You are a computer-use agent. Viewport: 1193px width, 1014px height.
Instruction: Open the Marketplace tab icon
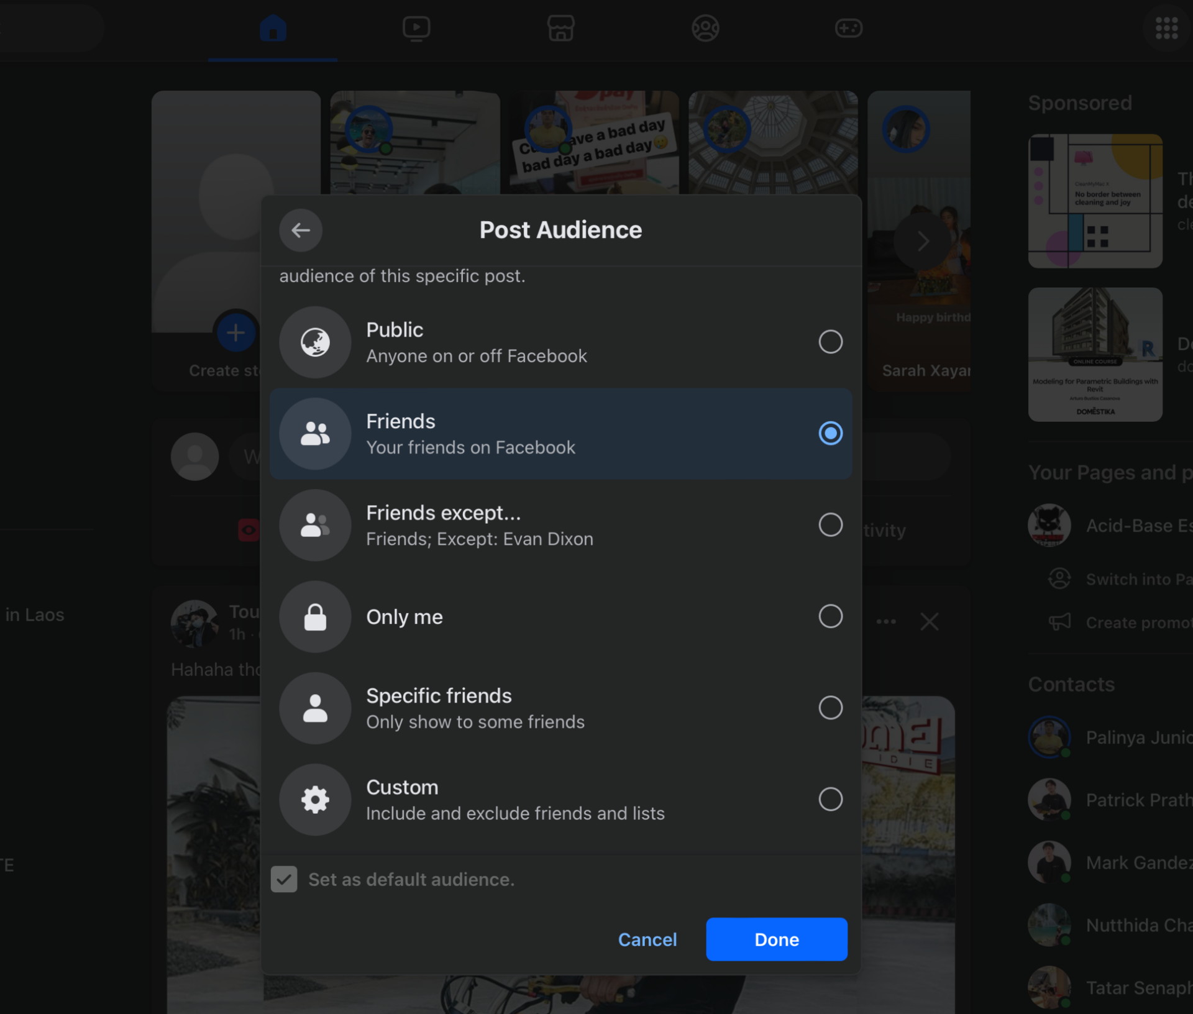[560, 29]
